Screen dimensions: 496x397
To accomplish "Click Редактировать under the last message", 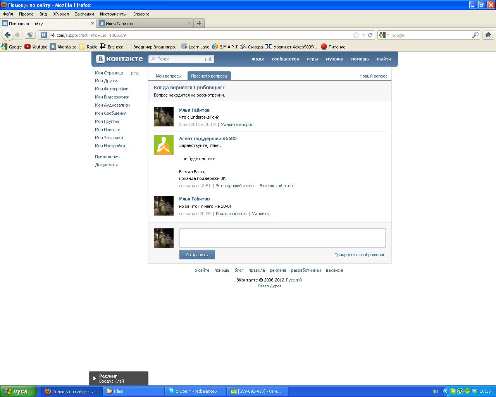I will click(231, 214).
